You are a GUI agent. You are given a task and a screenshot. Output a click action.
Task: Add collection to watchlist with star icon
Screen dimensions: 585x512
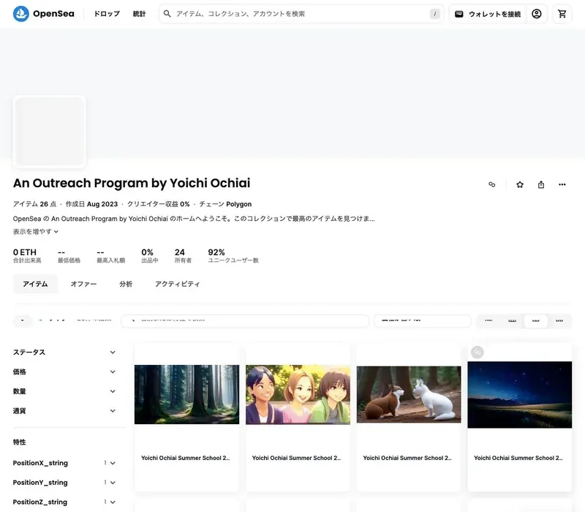(x=520, y=184)
